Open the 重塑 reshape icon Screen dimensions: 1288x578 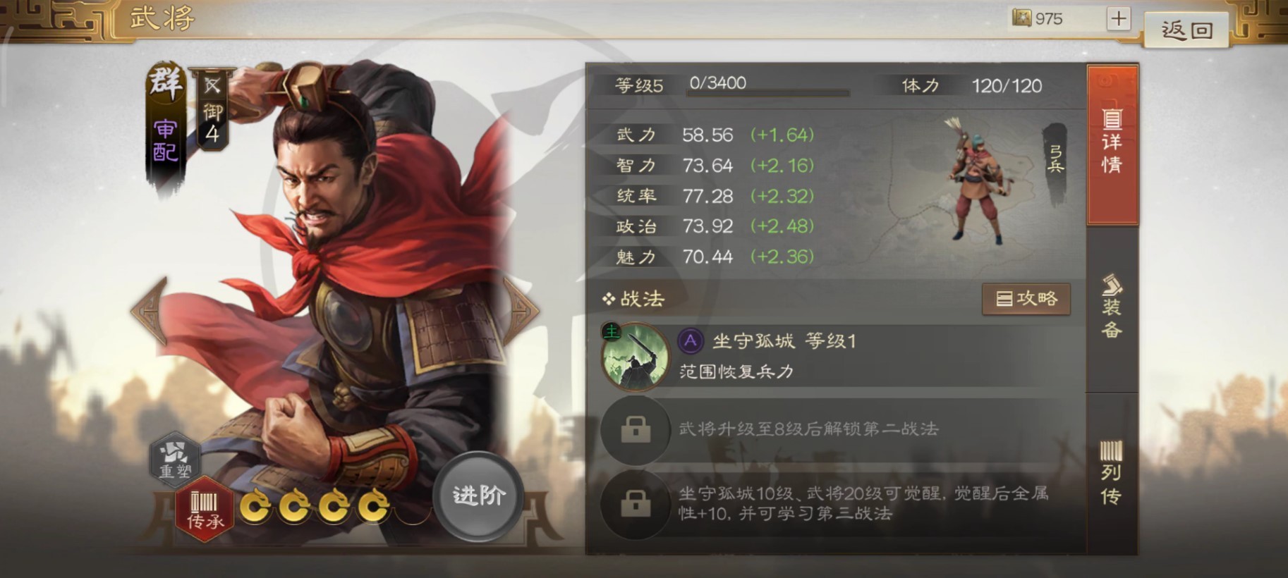click(x=174, y=460)
